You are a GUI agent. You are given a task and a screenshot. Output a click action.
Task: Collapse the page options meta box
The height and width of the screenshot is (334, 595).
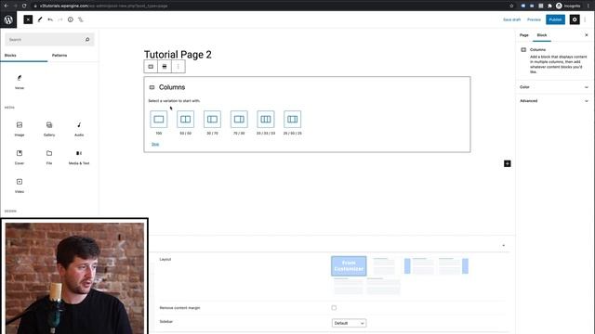pyautogui.click(x=504, y=245)
